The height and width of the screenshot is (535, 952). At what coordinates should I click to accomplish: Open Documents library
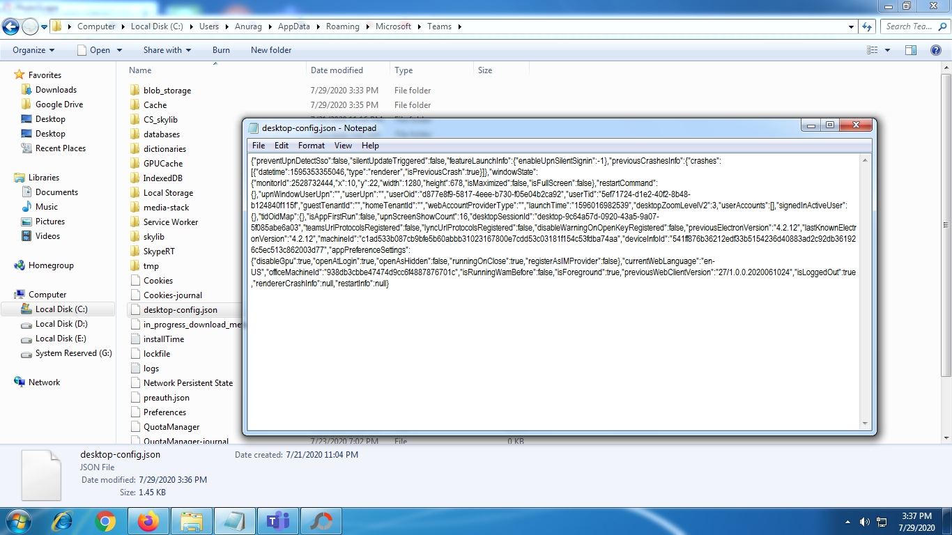pos(56,192)
